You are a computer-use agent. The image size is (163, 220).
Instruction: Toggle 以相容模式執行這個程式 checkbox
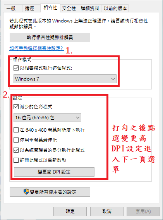point(16,68)
